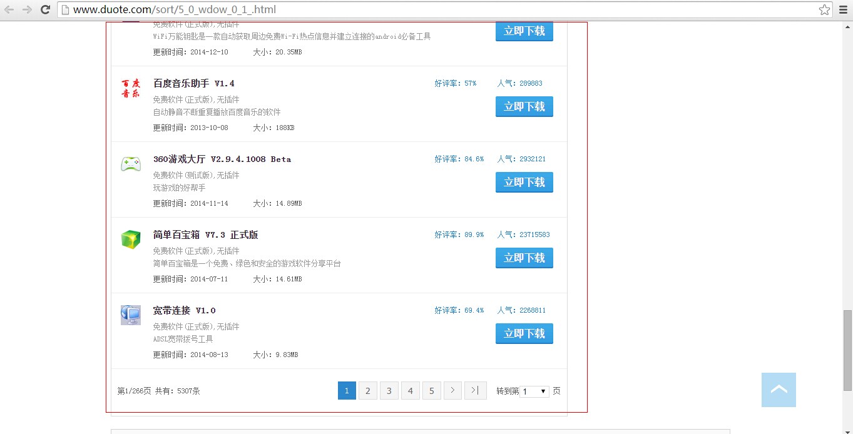
Task: Open the 简单百宝箱 V7.3 正式版 link
Action: coord(205,234)
